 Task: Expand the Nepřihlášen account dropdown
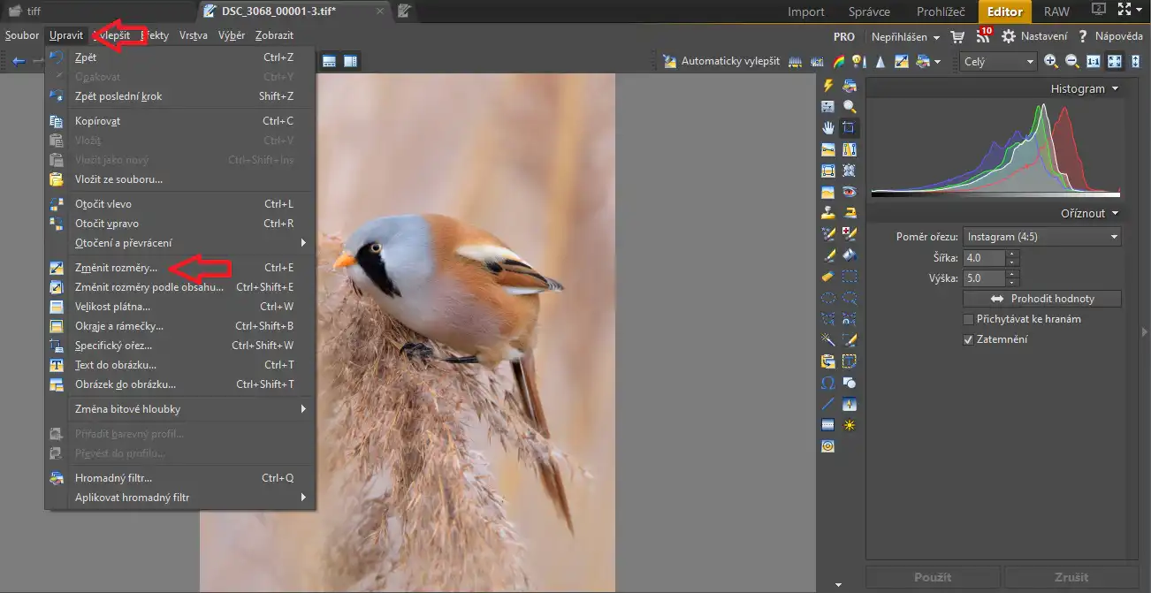pos(905,37)
